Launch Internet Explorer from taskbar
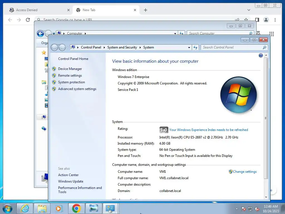The height and width of the screenshot is (214, 285). click(x=24, y=208)
